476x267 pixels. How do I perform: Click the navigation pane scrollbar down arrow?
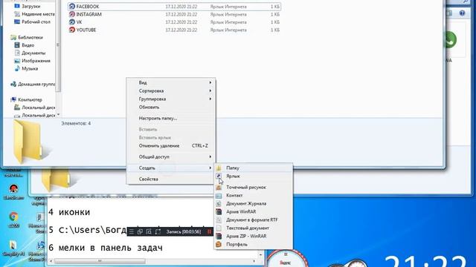[x=58, y=115]
